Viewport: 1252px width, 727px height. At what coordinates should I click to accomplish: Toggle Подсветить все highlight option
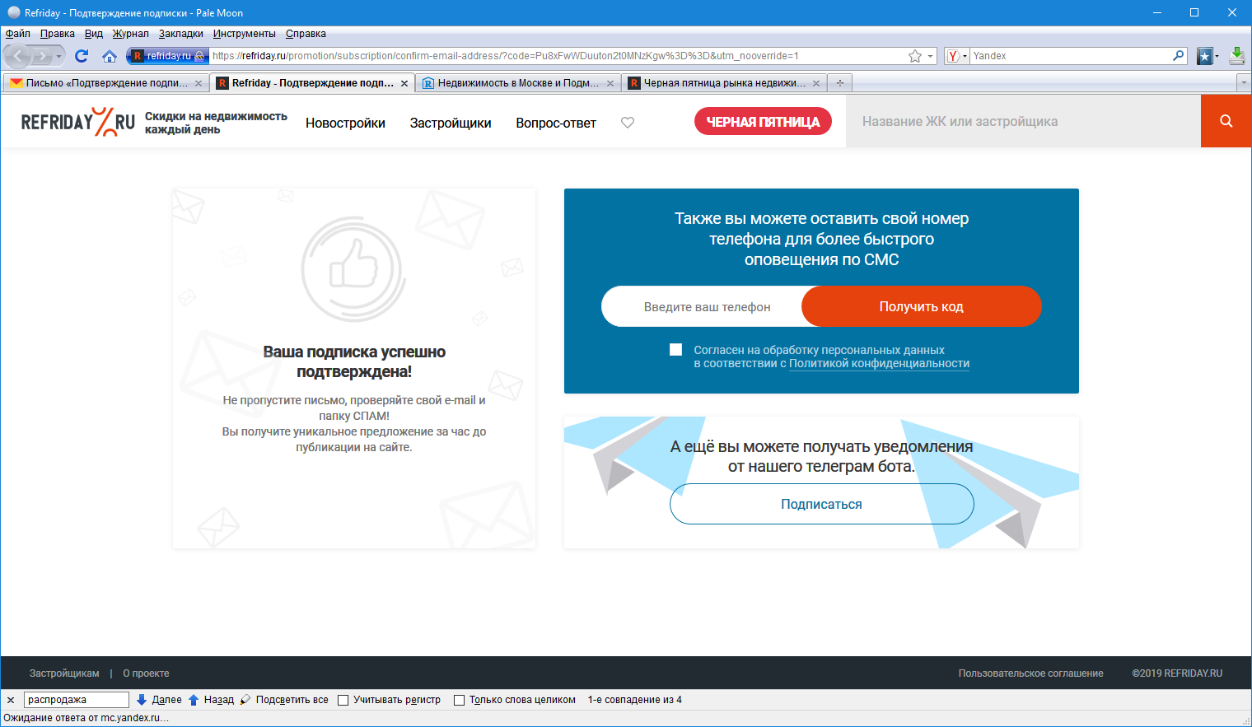(x=284, y=700)
